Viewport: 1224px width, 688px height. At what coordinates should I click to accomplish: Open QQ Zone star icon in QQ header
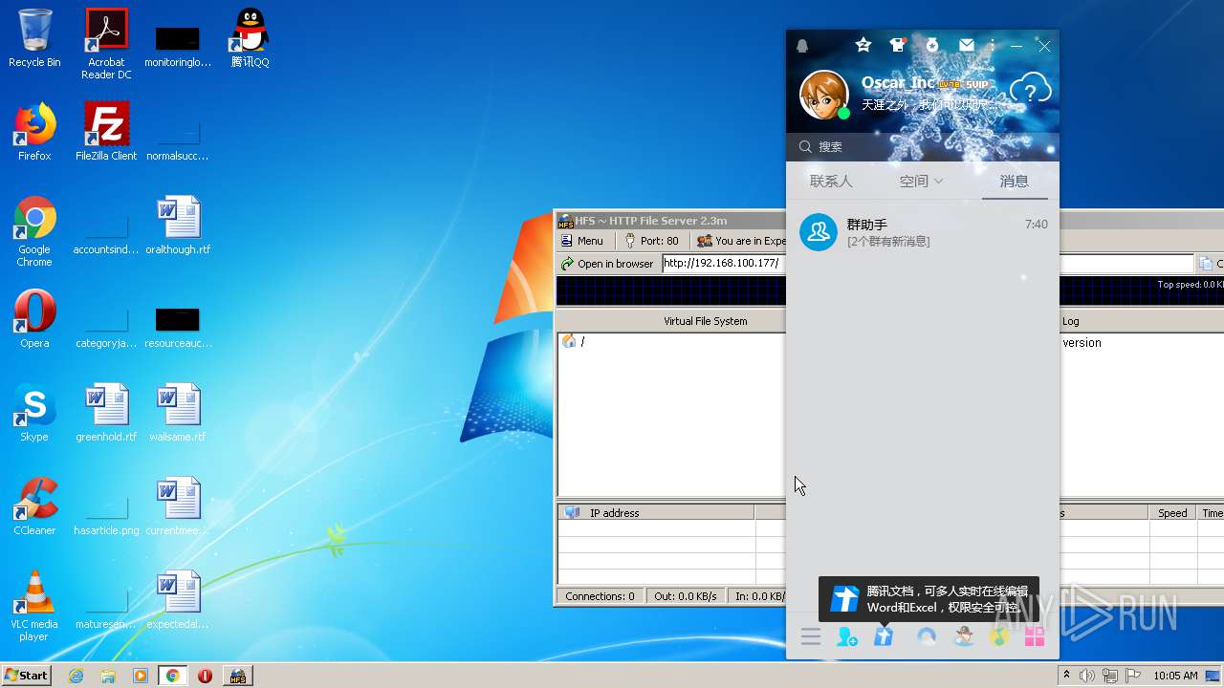click(x=863, y=45)
